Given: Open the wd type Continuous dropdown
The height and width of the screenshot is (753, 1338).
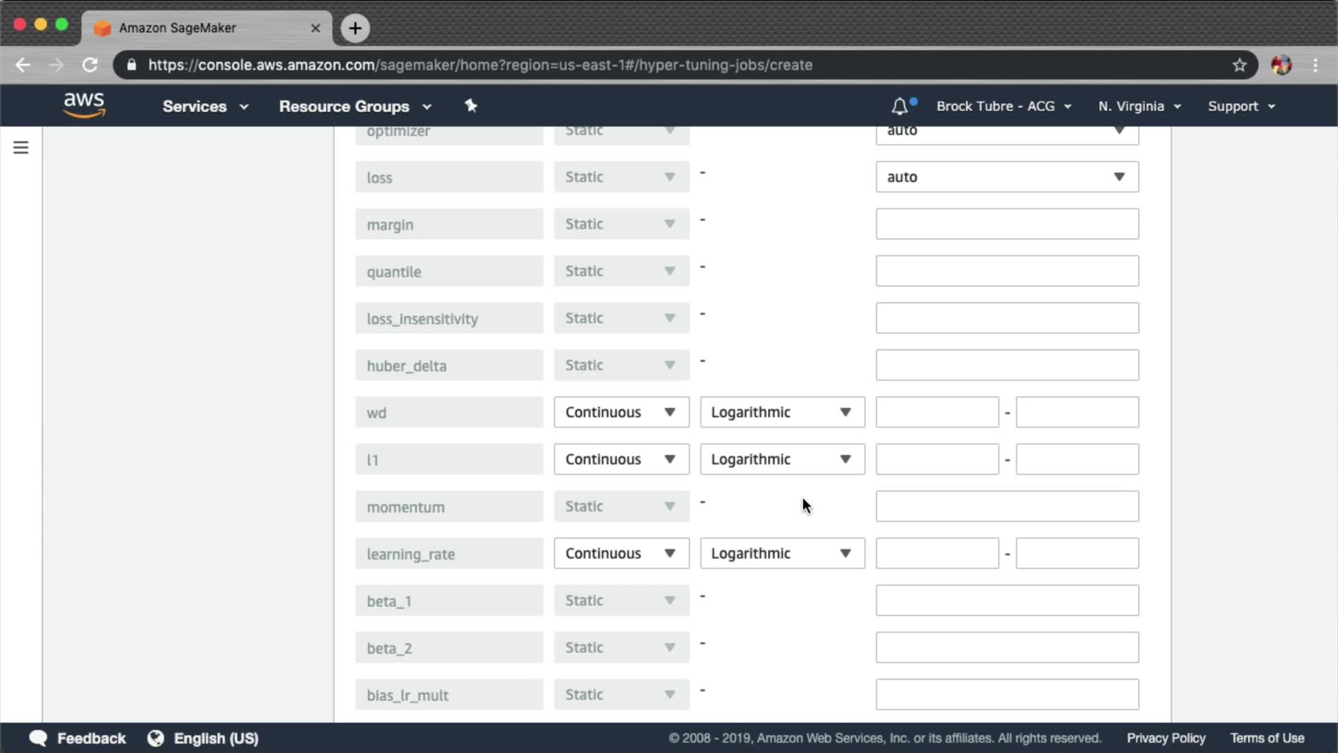Looking at the screenshot, I should click(621, 412).
